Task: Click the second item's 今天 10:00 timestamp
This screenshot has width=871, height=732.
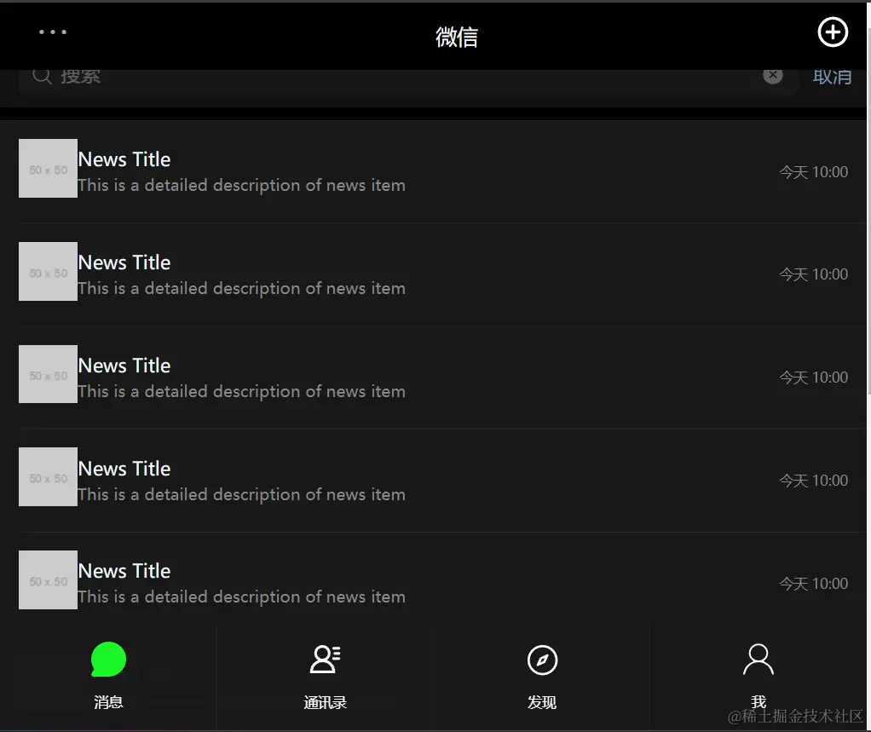Action: [x=814, y=274]
